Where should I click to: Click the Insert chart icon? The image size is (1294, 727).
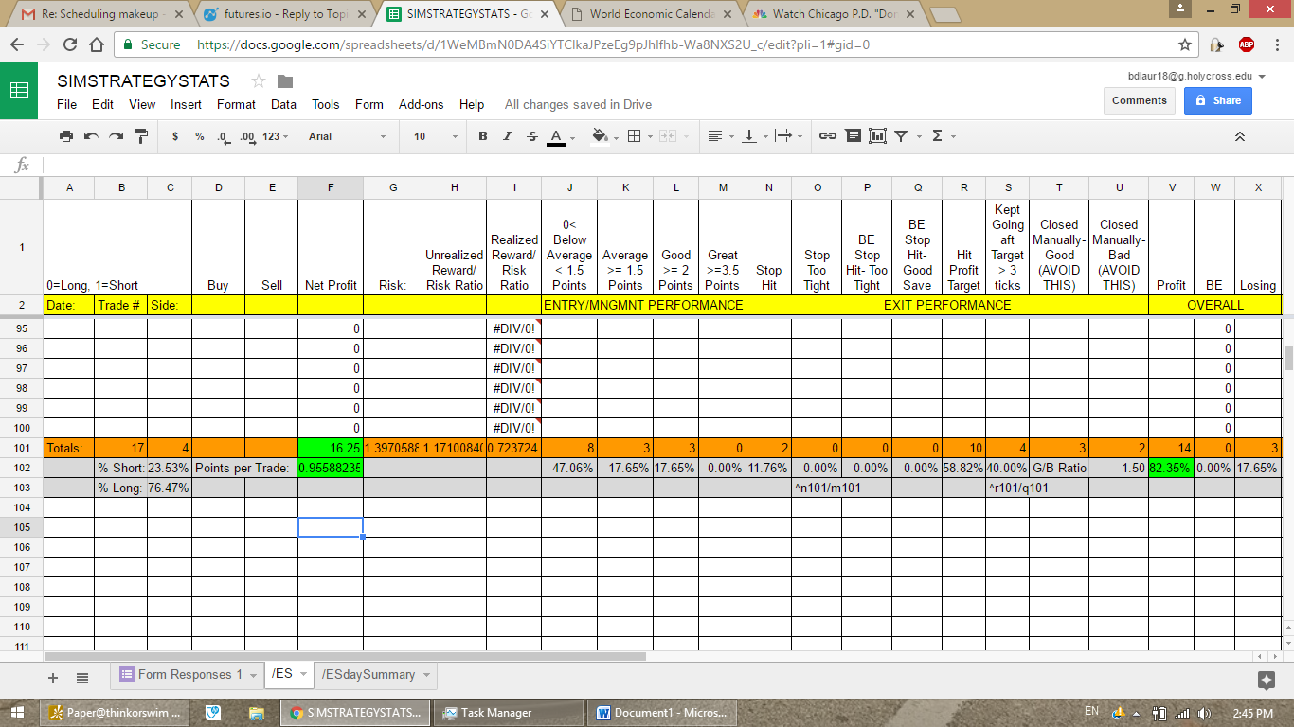tap(877, 136)
